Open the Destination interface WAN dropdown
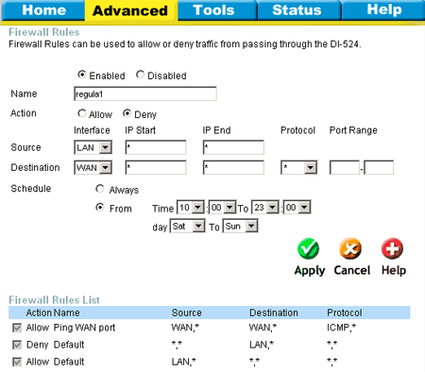Viewport: 425px width, 372px height. pyautogui.click(x=93, y=168)
